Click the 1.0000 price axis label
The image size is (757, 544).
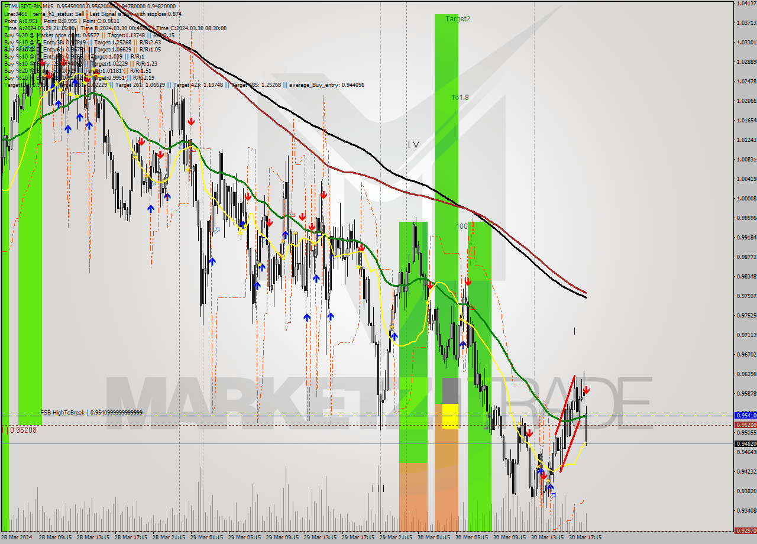click(x=746, y=198)
